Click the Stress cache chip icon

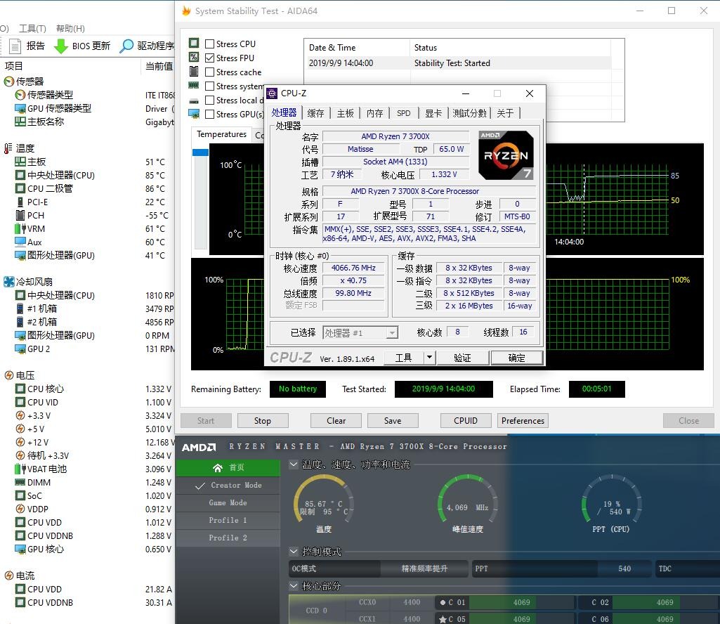point(194,71)
